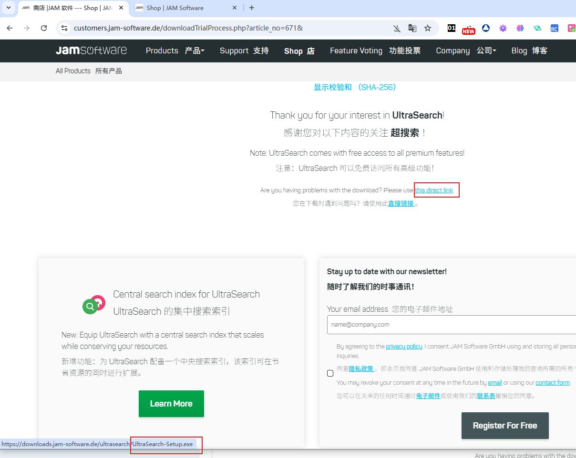
Task: Open the 'privacy policy' link
Action: (x=404, y=346)
